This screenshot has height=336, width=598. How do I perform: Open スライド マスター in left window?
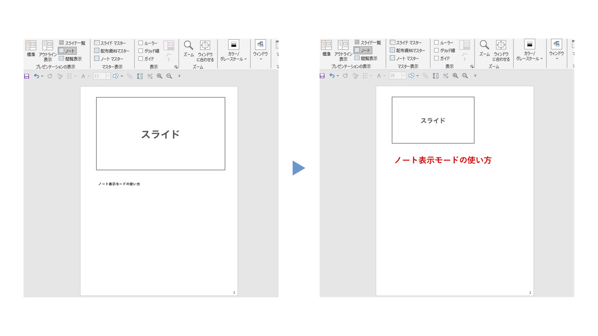point(110,43)
